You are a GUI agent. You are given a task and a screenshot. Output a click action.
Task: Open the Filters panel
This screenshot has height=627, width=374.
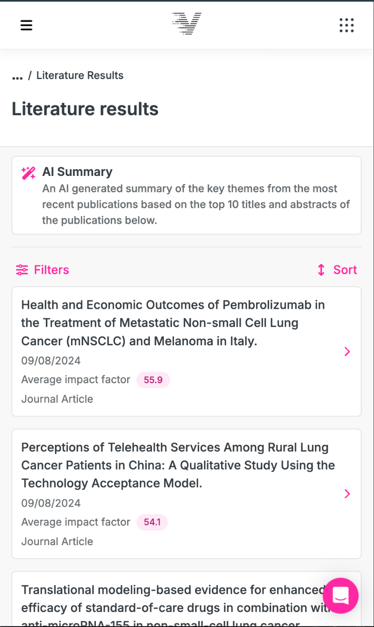click(x=51, y=270)
